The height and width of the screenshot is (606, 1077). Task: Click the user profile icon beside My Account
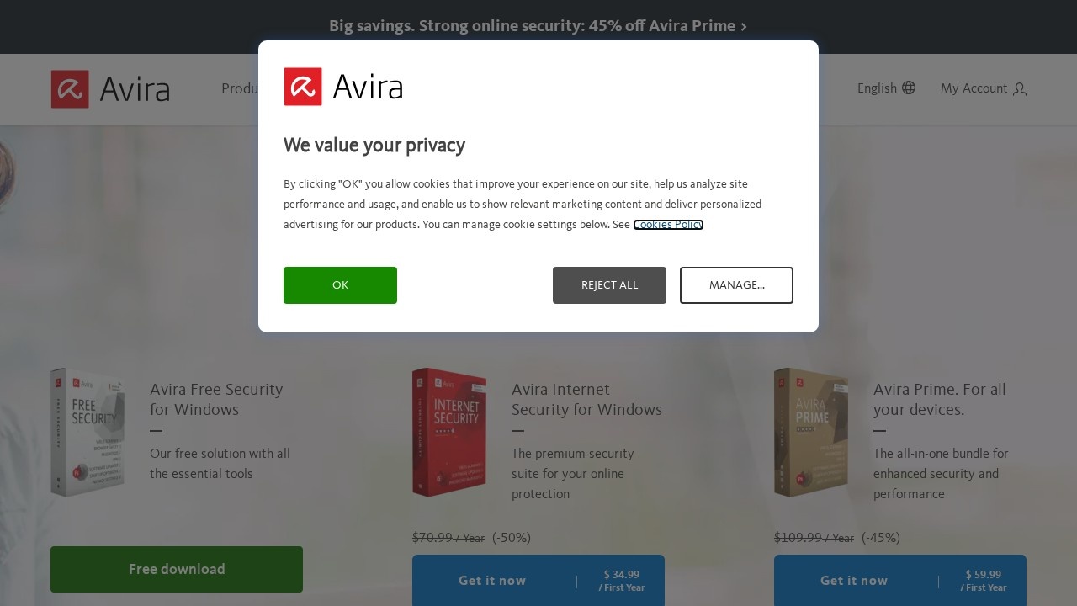click(x=1020, y=88)
